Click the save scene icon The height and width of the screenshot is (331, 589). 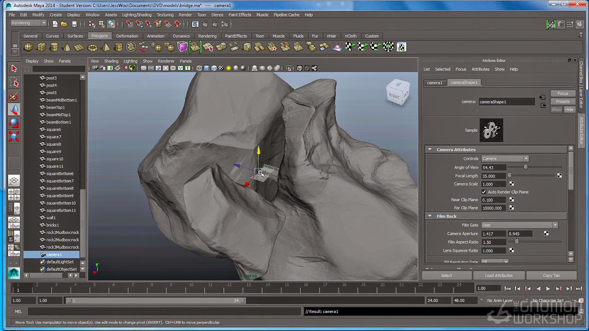coord(74,24)
